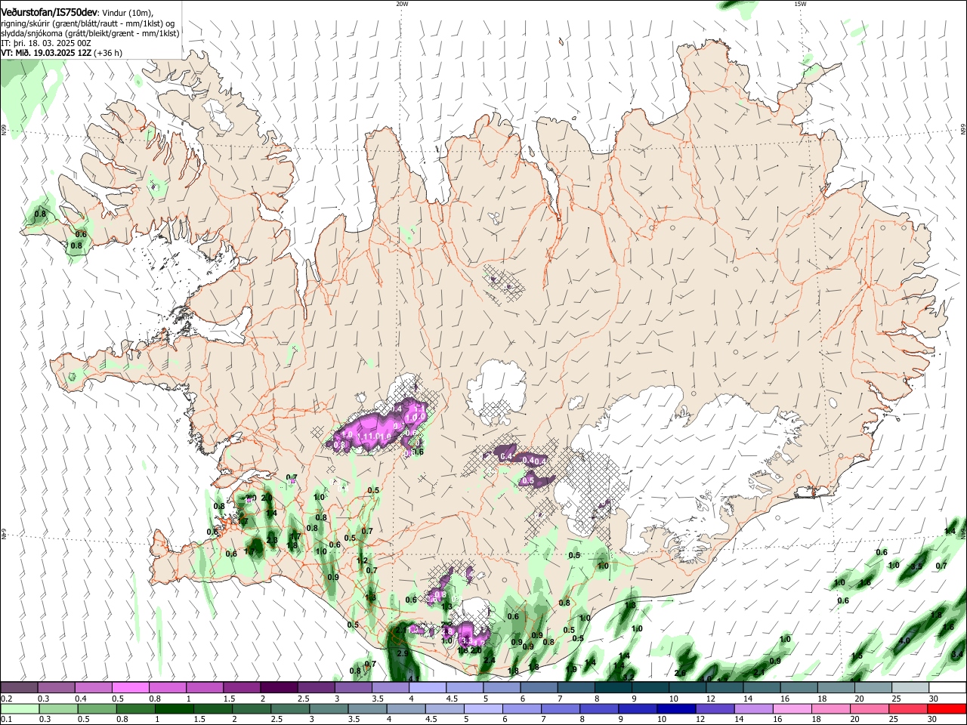Pick the 2.5–3 swatch in lower rain legend

click(x=290, y=708)
